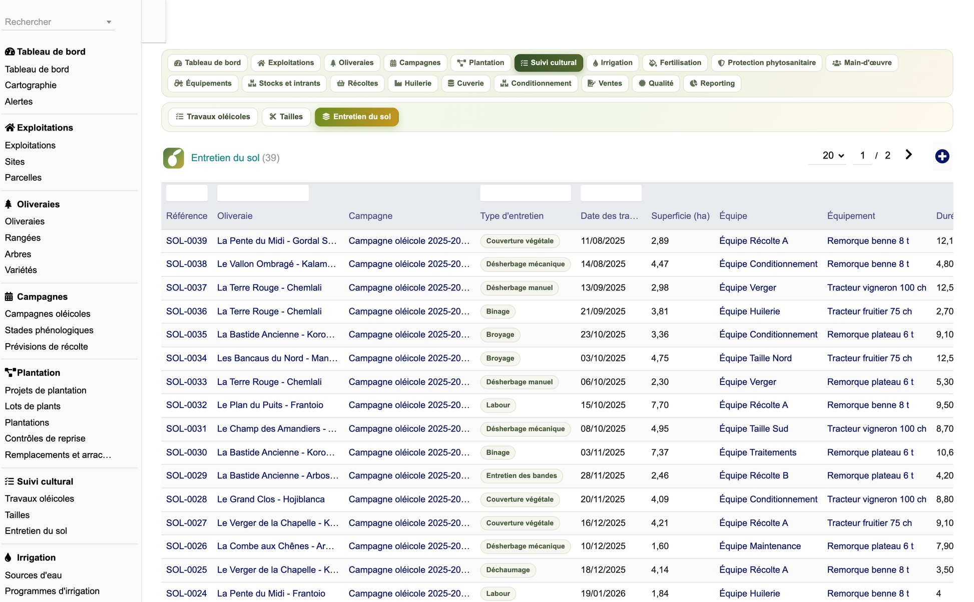Click Déchaumage badge in SOL-0025 row
Image resolution: width=974 pixels, height=602 pixels.
(x=508, y=570)
